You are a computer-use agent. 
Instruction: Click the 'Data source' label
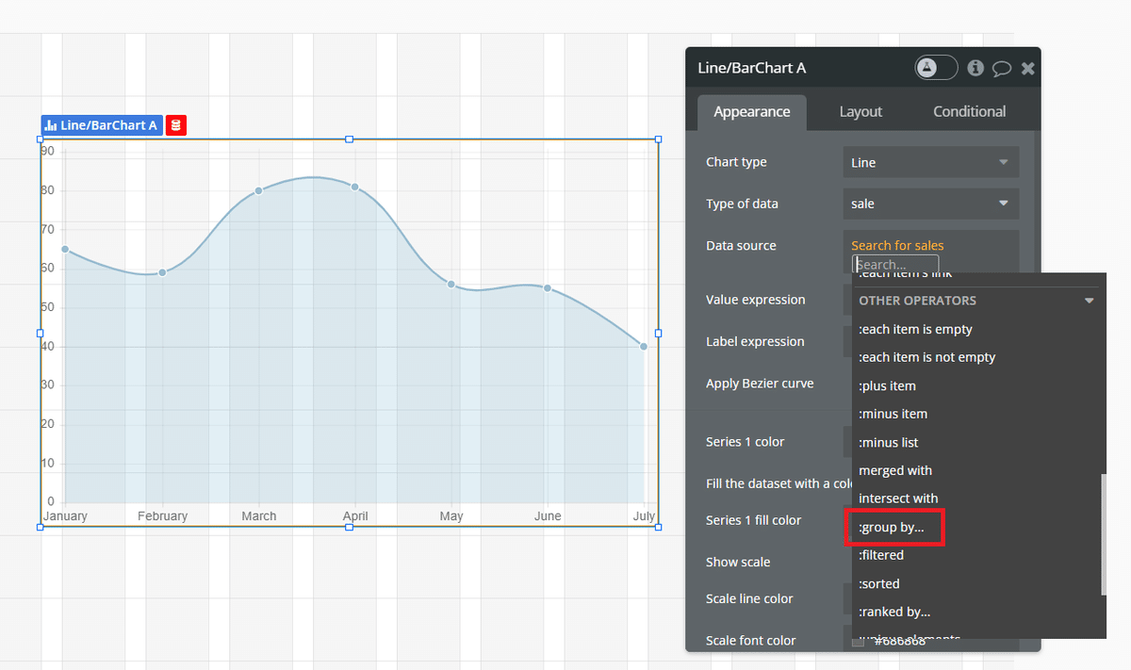coord(741,245)
